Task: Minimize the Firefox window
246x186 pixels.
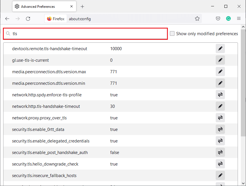Action: [x=213, y=6]
